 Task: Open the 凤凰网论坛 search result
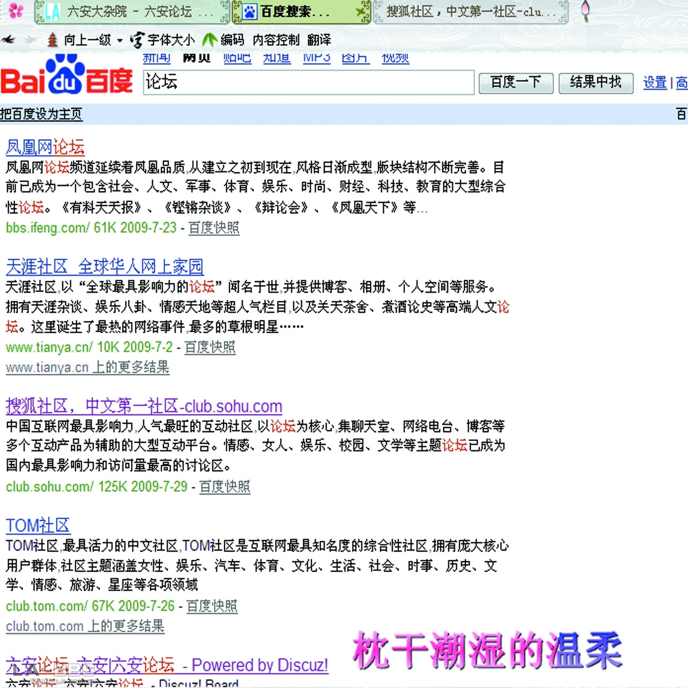pyautogui.click(x=45, y=147)
